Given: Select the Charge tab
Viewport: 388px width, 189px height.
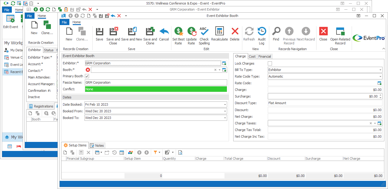Looking at the screenshot, I should point(240,56).
